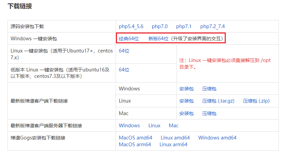Download the Linux 压缩包 (.tar.gz)
Image resolution: width=289 pixels, height=153 pixels.
pyautogui.click(x=218, y=101)
